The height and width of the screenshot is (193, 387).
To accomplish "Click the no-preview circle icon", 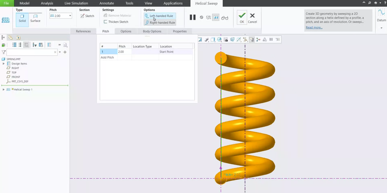I will point(201,18).
